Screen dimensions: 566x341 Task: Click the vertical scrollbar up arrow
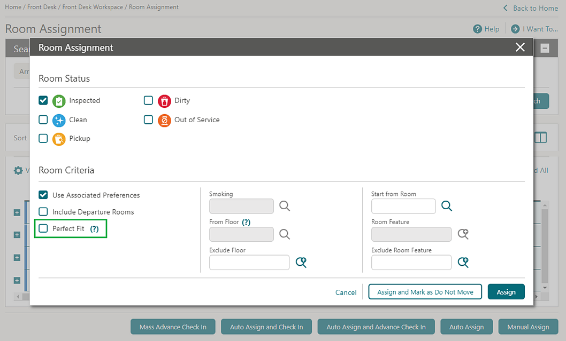[545, 205]
